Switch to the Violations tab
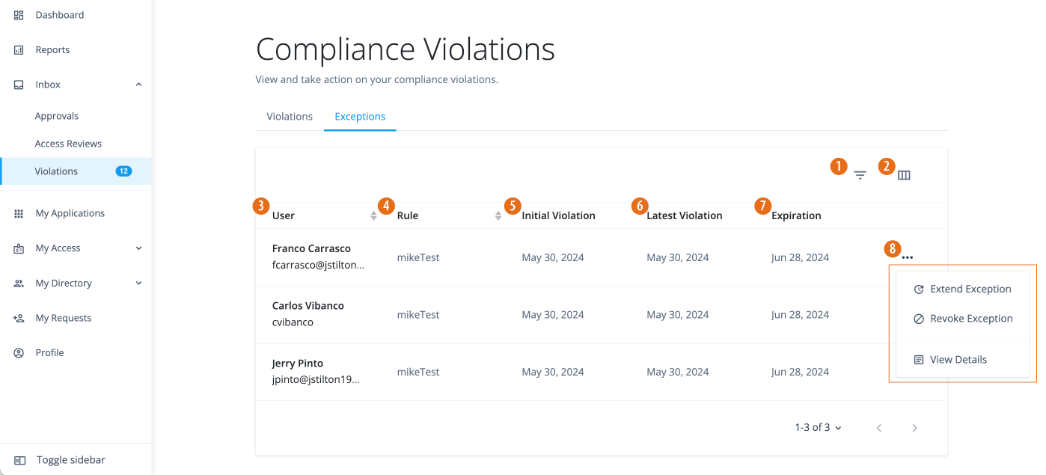The image size is (1046, 475). tap(289, 116)
